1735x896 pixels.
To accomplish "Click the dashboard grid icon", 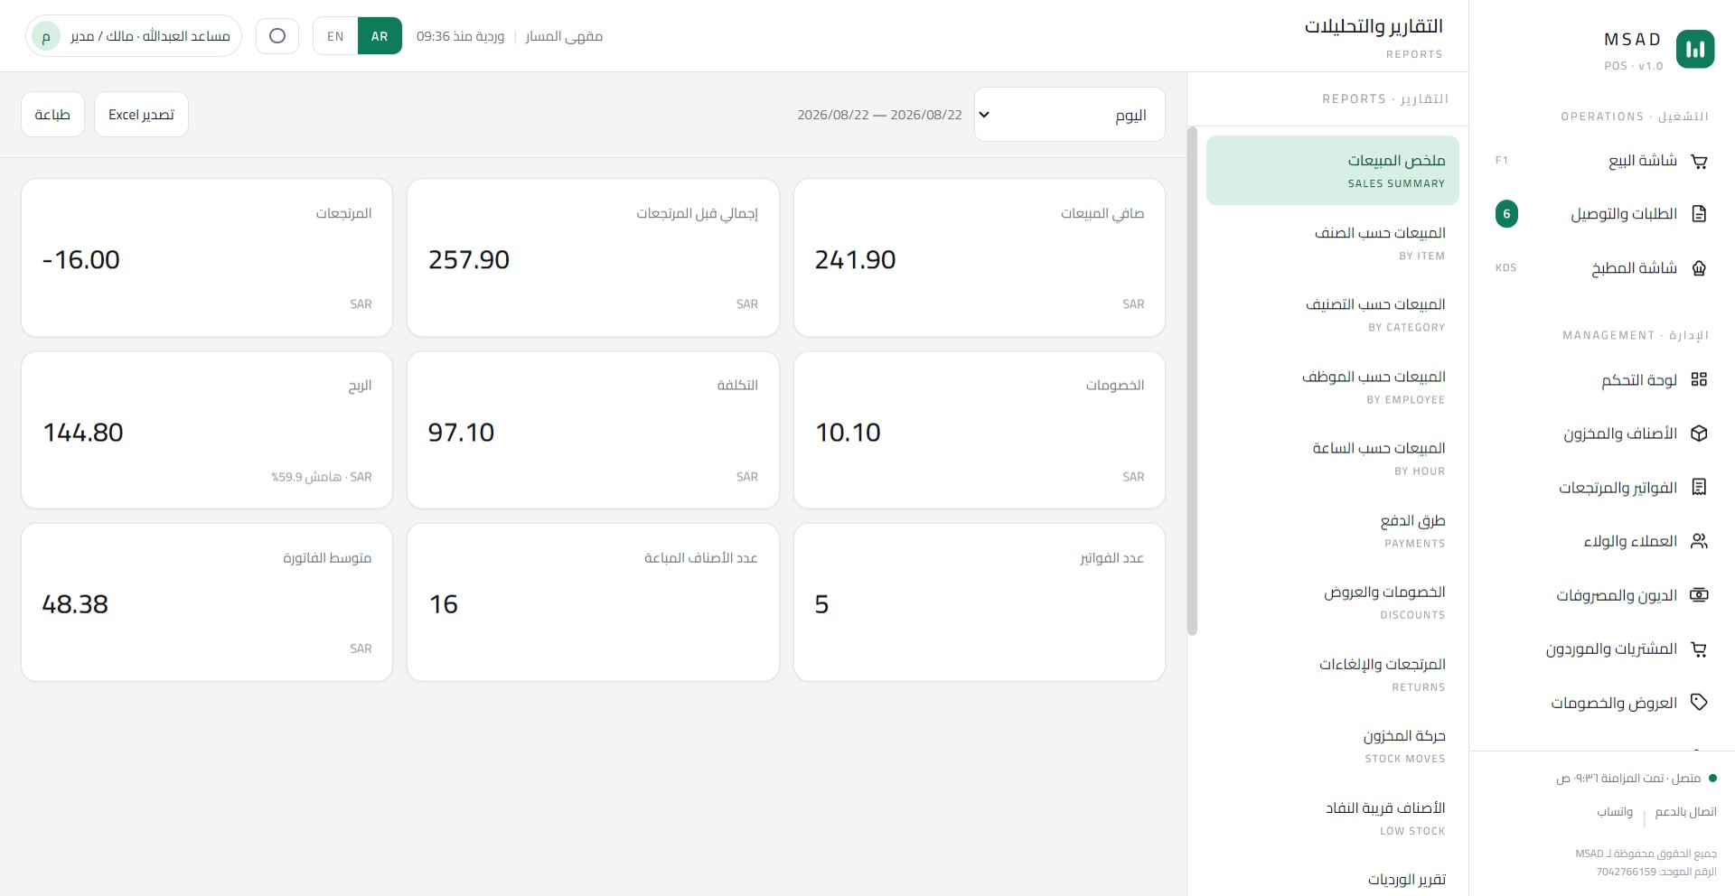I will point(1699,379).
